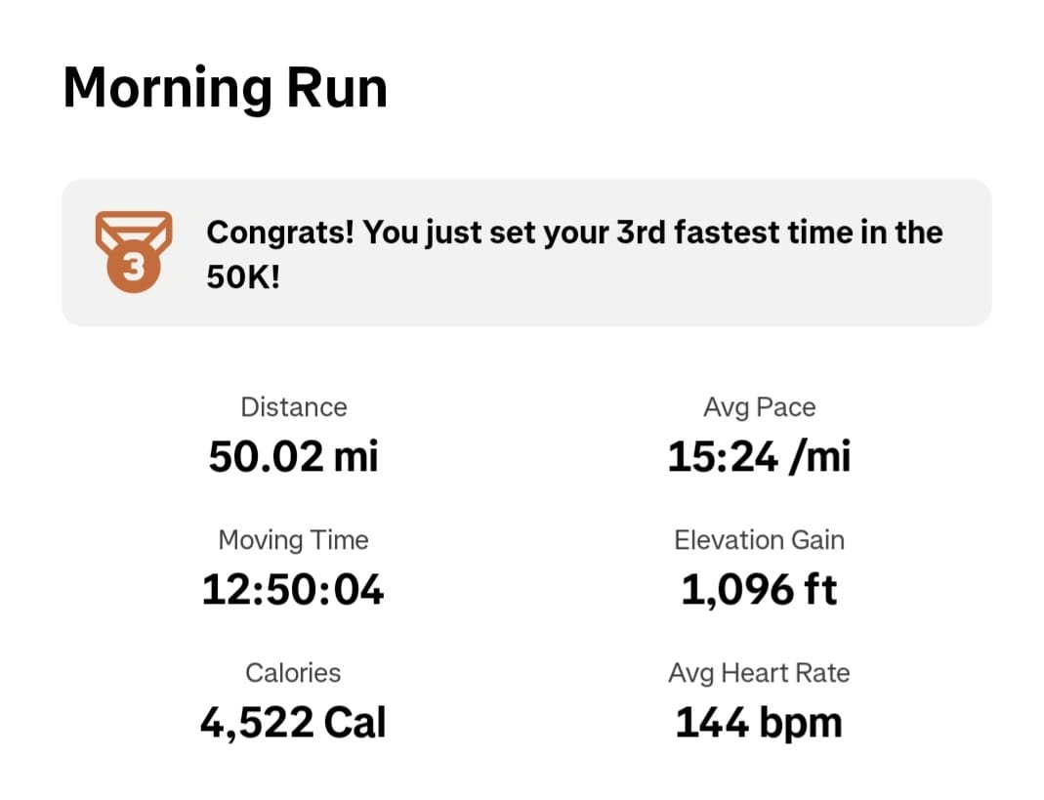Image resolution: width=1044 pixels, height=800 pixels.
Task: Click the word "Run" in the title
Action: coord(336,88)
